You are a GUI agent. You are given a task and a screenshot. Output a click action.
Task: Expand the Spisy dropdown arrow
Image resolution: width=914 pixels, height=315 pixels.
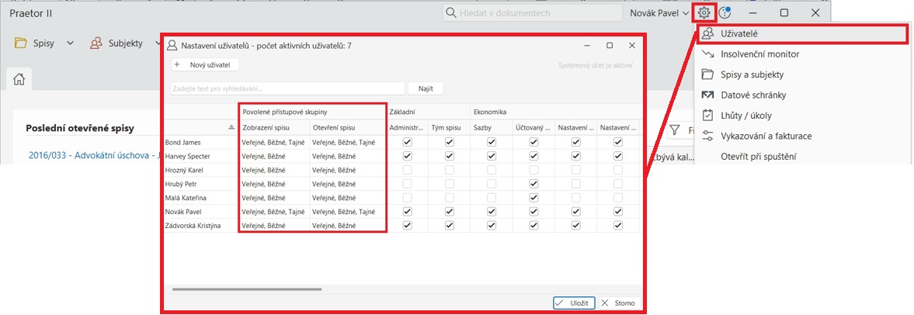tap(71, 43)
